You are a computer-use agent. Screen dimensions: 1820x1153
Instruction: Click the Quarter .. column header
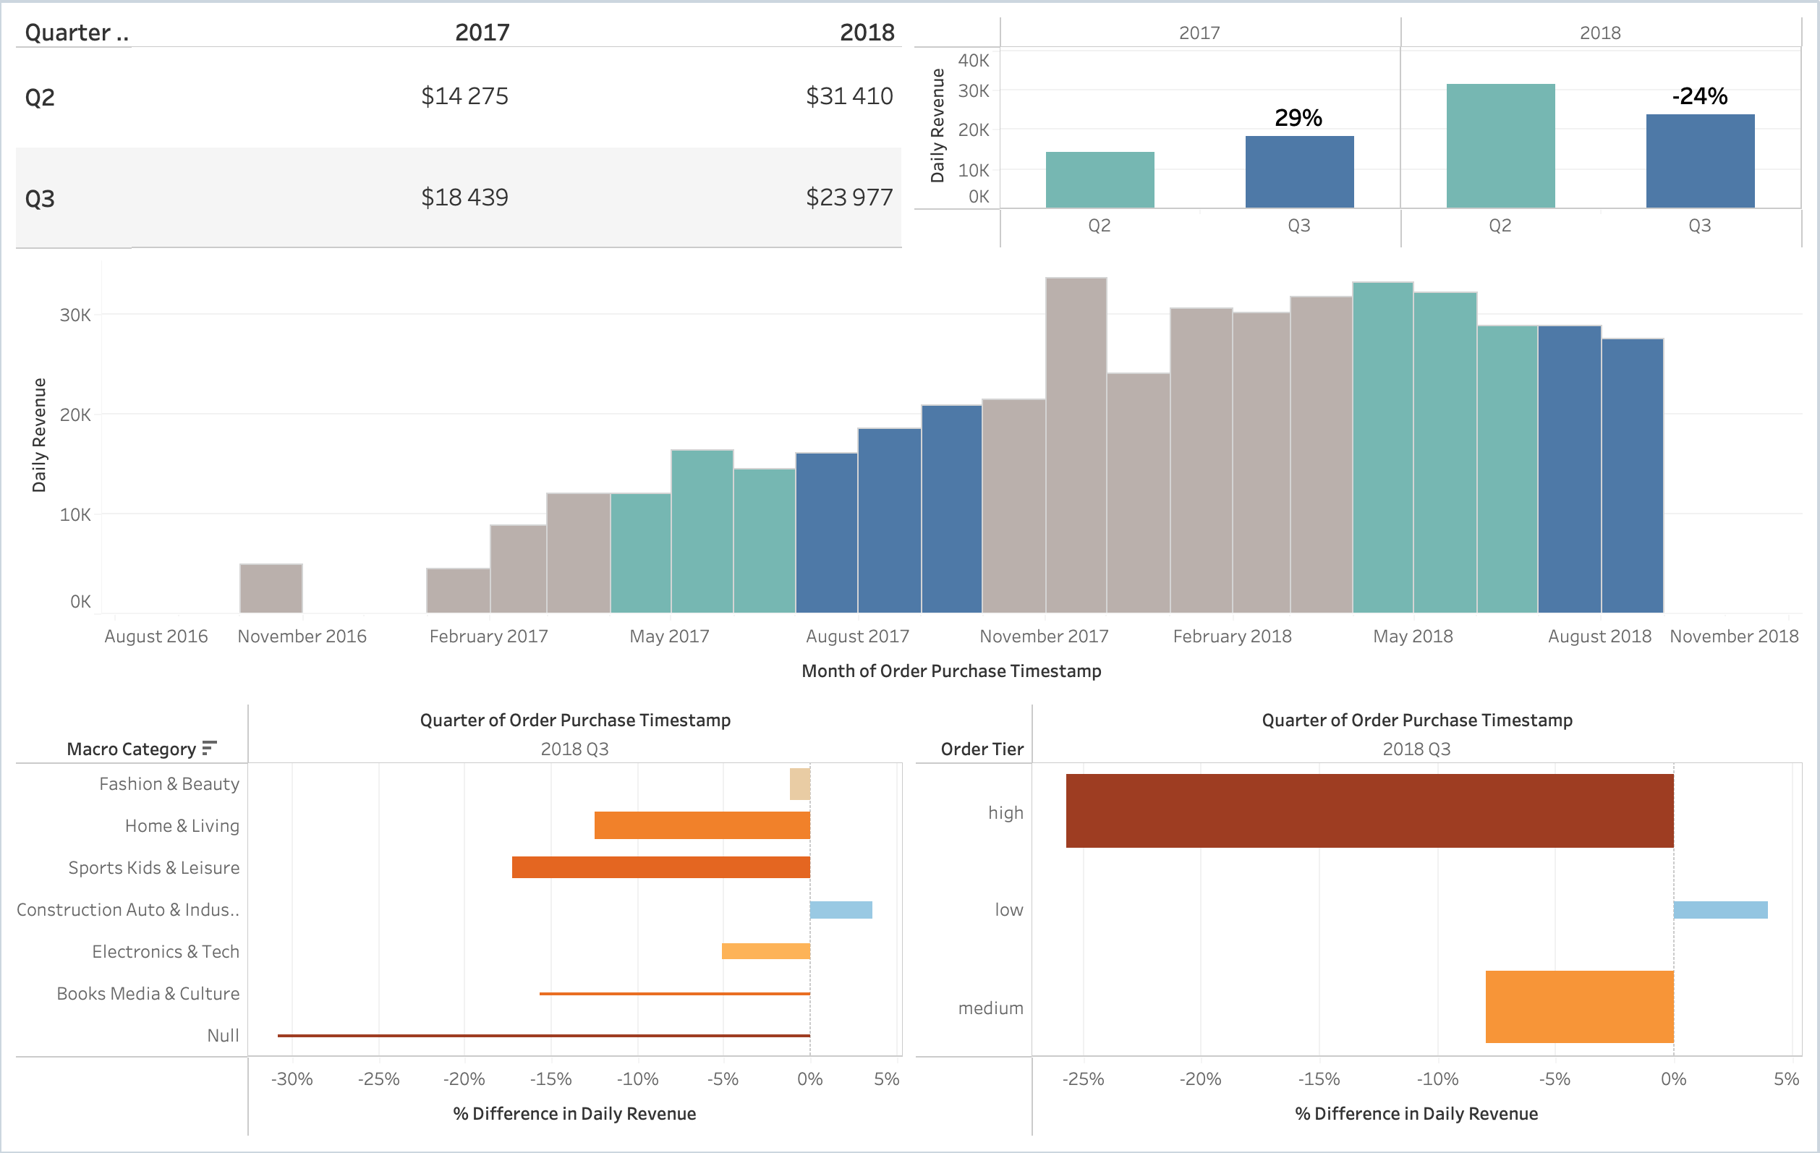point(77,33)
